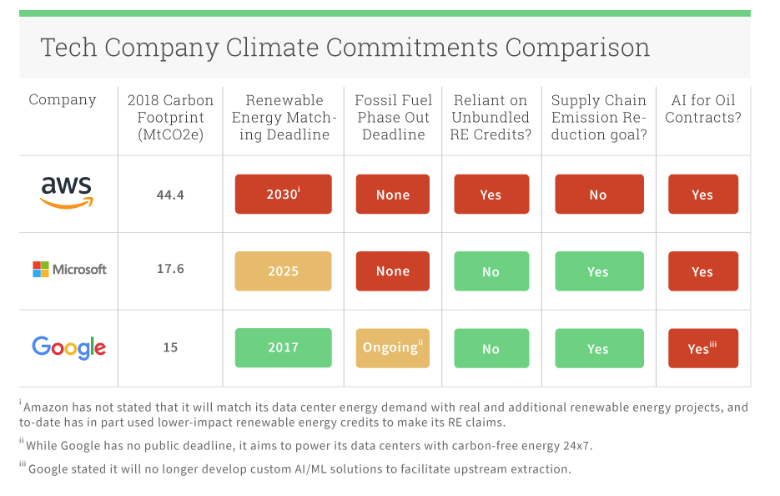Click Microsoft's AI for Oil Yes badge
780x496 pixels.
702,271
